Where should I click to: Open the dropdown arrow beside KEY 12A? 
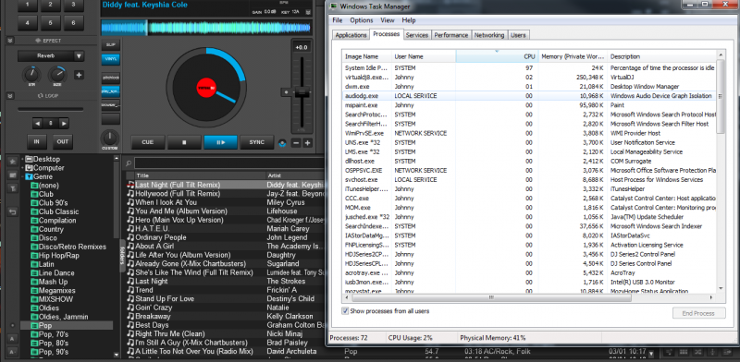(x=309, y=11)
